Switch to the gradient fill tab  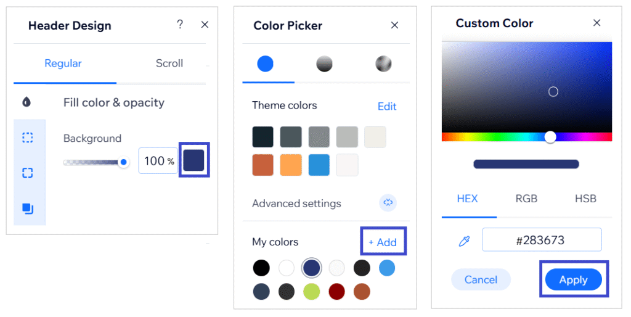pos(324,64)
